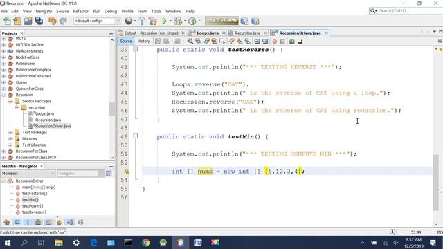
Task: Expand the Libraries node
Action: click(10, 139)
